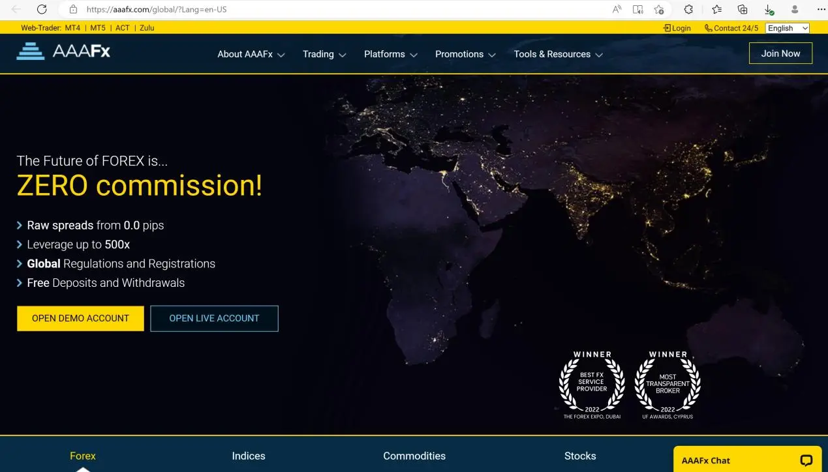Switch to the Forex tab
828x472 pixels.
tap(83, 456)
